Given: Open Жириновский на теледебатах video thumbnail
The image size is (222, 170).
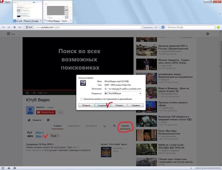Looking at the screenshot, I should (x=147, y=79).
